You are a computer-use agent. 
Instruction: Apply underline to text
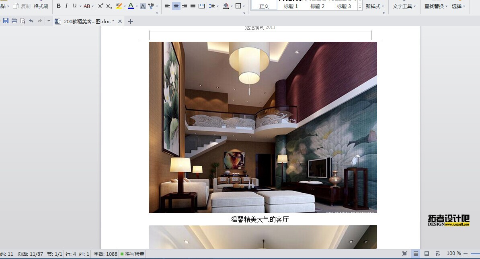tap(74, 6)
